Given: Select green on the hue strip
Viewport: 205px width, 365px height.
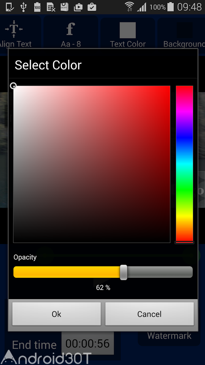Looking at the screenshot, I should click(184, 190).
